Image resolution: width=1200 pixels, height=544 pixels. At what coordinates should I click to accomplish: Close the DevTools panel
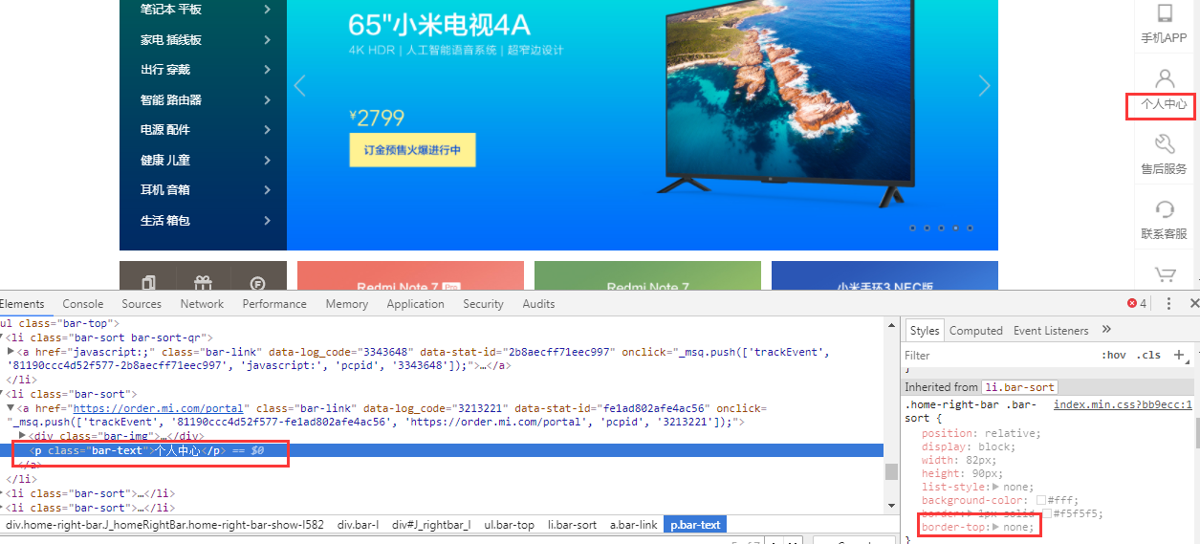[x=1193, y=303]
